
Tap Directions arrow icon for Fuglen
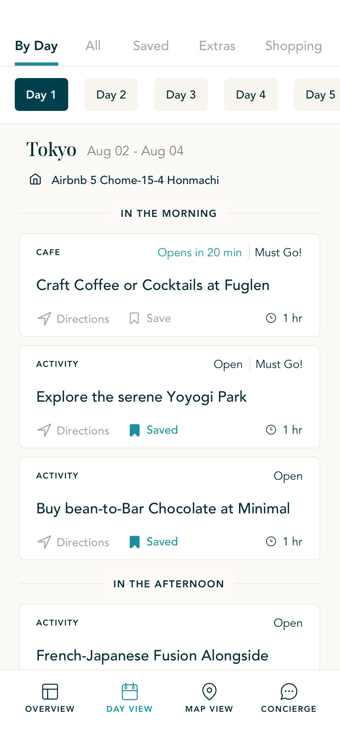(x=44, y=318)
